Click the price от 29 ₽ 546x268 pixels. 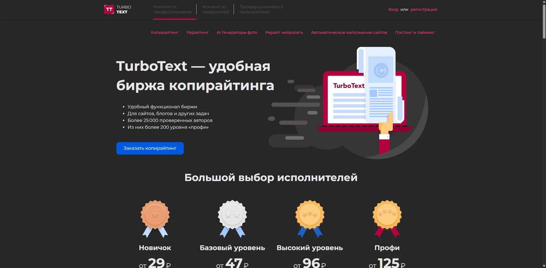click(155, 263)
